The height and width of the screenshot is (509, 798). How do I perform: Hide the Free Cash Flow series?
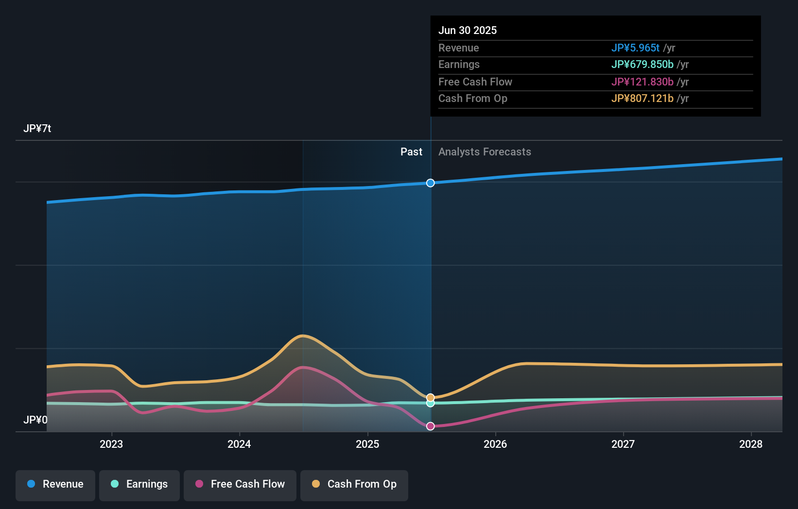click(x=240, y=484)
